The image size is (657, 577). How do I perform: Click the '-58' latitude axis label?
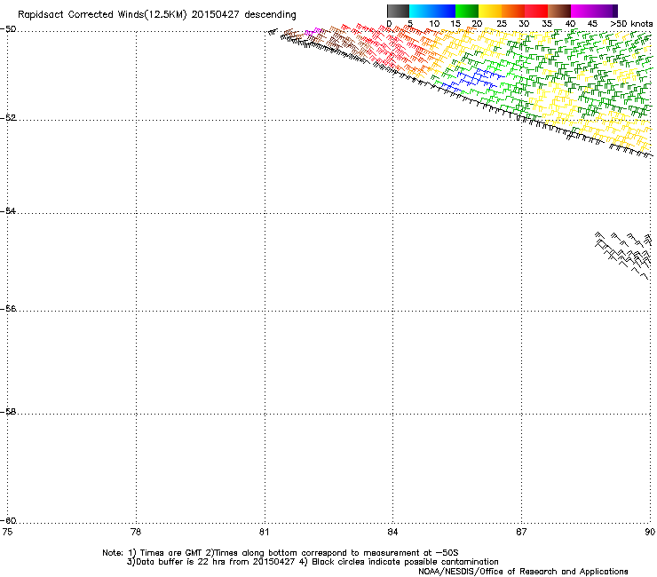tap(8, 412)
